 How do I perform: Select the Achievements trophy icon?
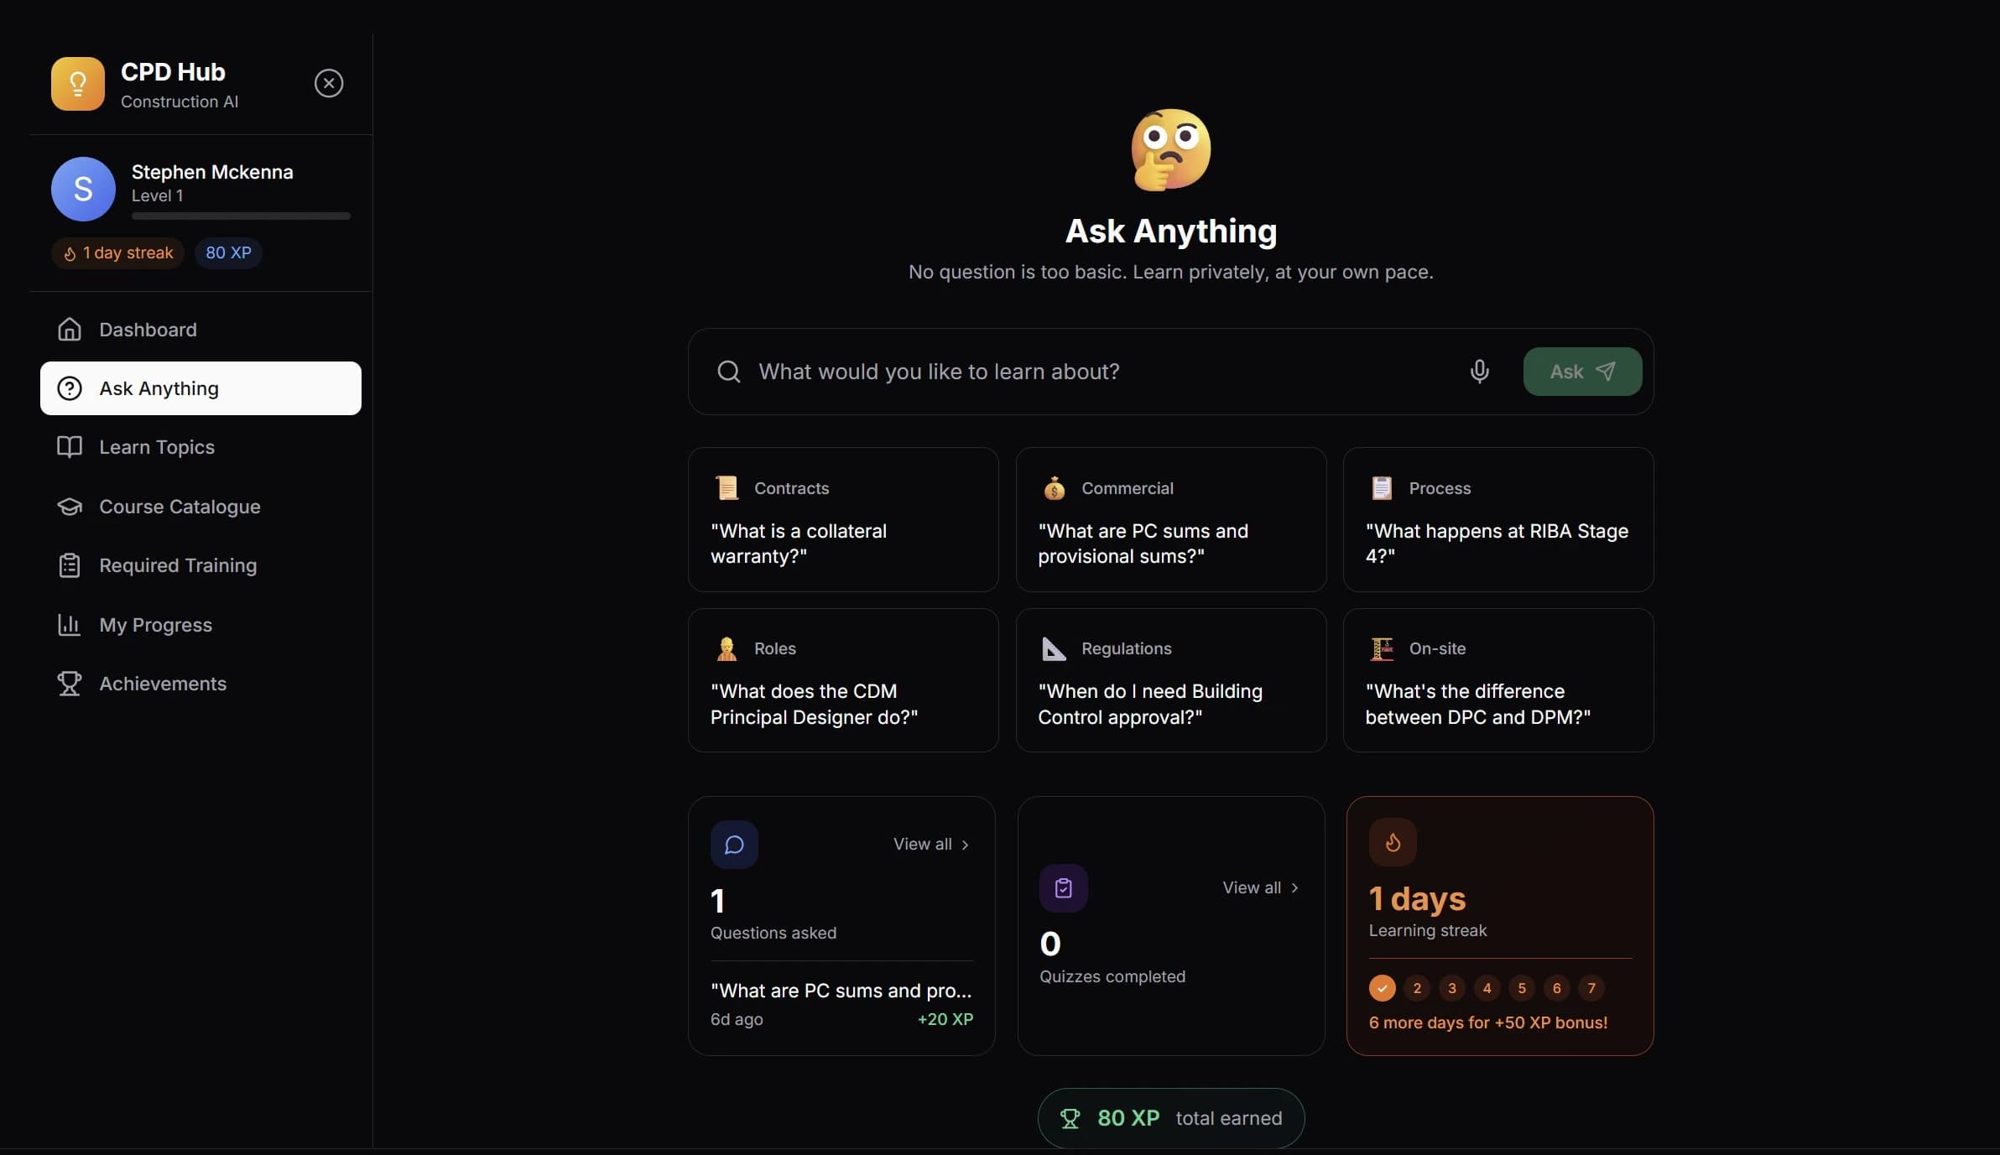(70, 684)
